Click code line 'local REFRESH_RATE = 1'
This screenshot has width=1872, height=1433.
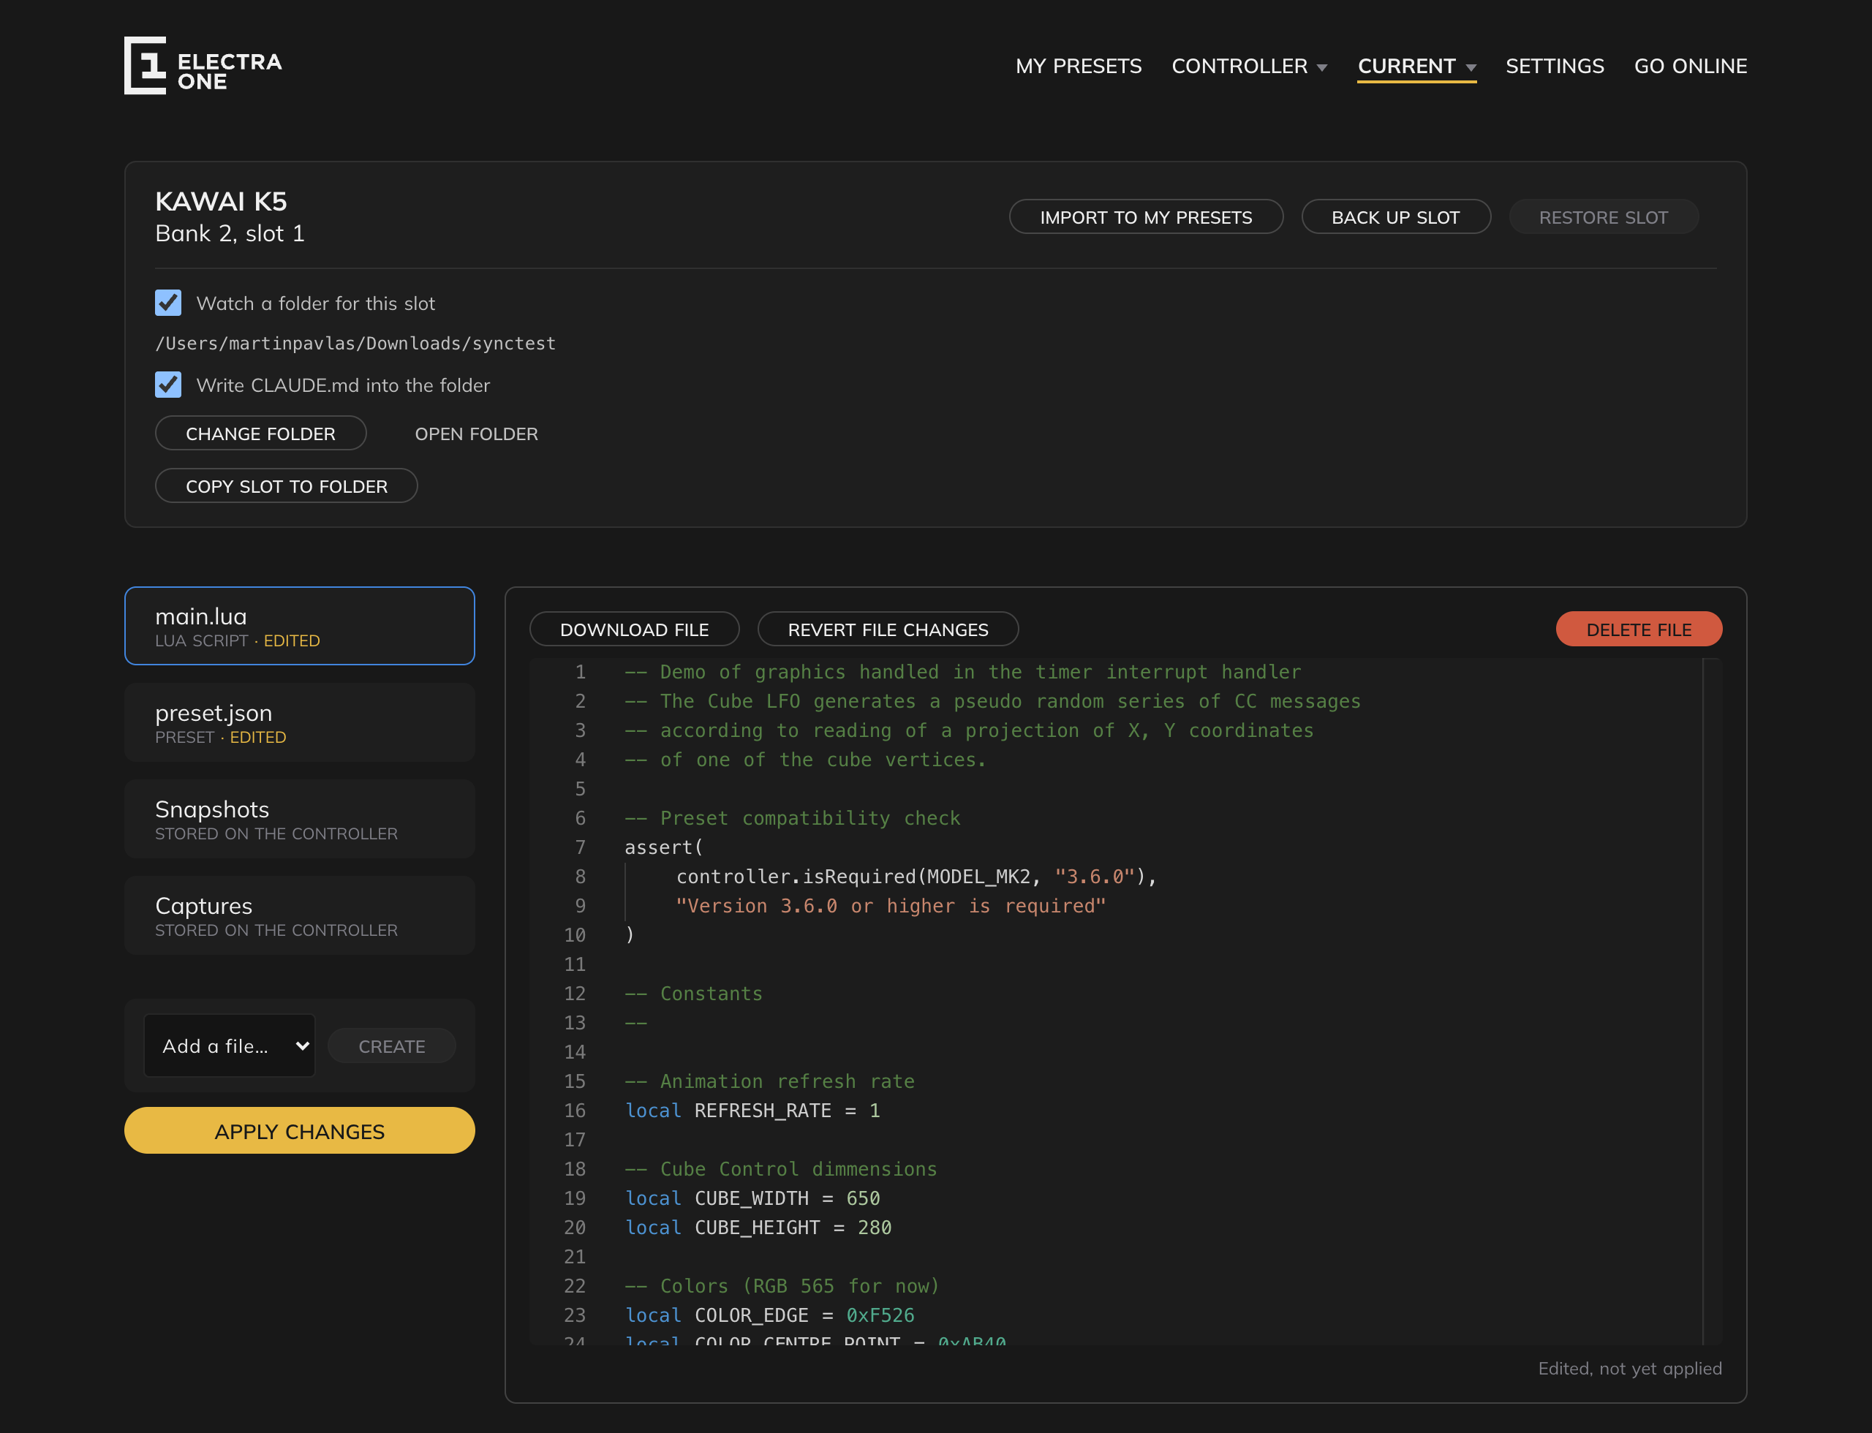(752, 1111)
